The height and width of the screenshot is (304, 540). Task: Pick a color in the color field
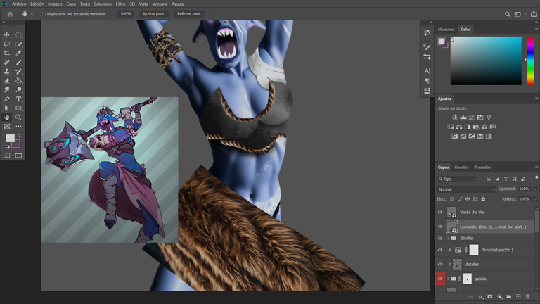pos(486,61)
